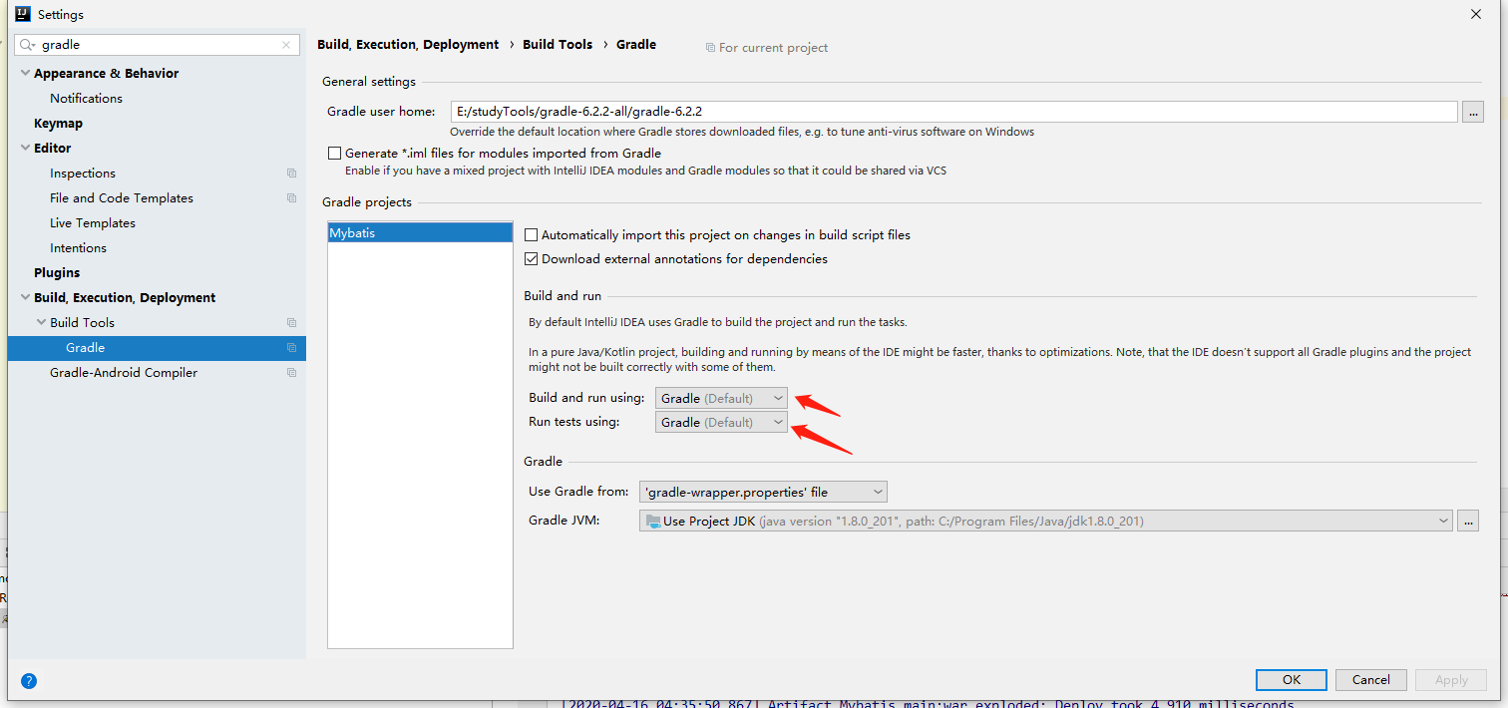Click the project-scope icon next to Inspections
The image size is (1508, 708).
click(x=291, y=174)
